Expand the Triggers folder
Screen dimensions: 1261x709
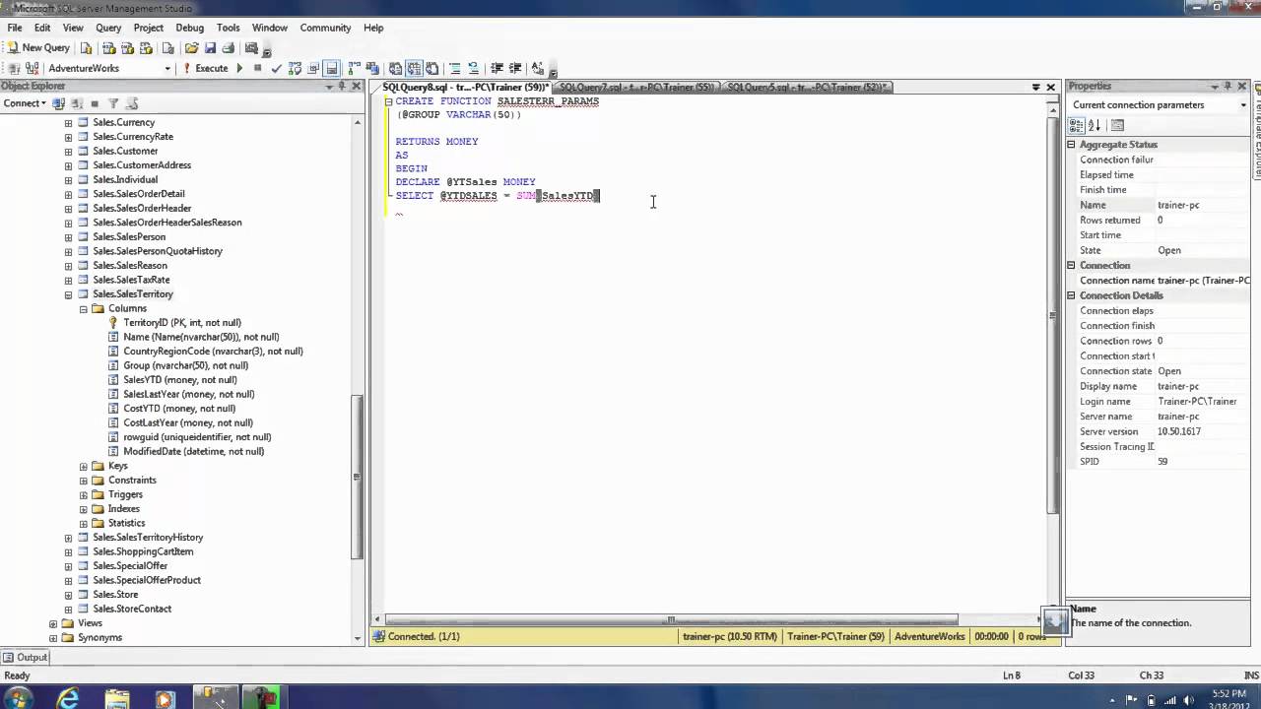84,494
